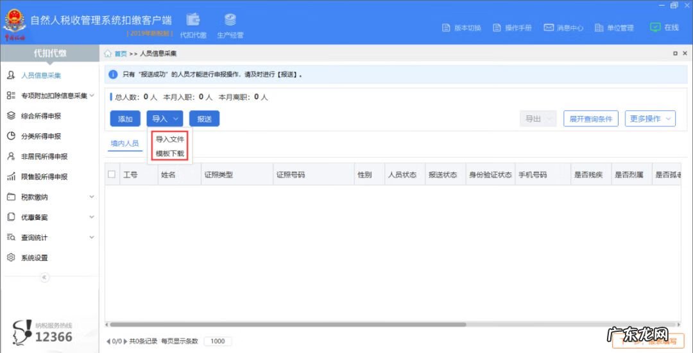Switch to the 境内人员 tab
The image size is (693, 353).
(124, 144)
